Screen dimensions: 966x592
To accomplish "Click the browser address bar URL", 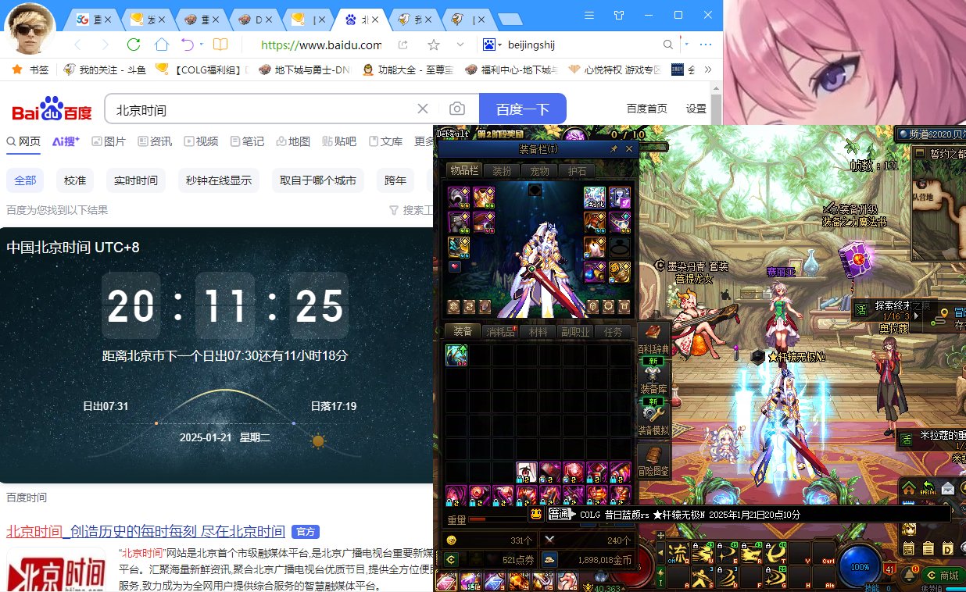I will 320,45.
